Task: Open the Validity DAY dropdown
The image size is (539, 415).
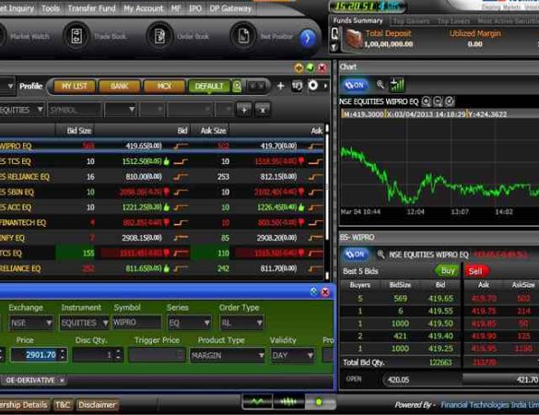Action: [x=311, y=355]
